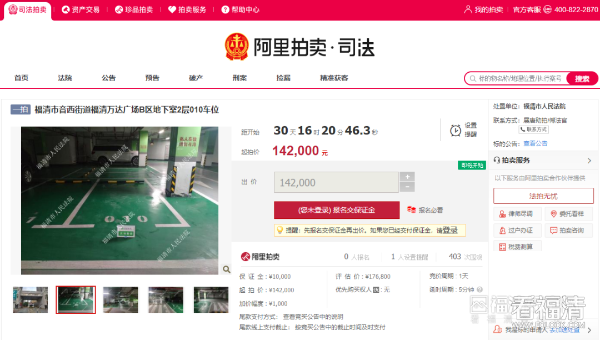Click the 延时周期 help question icon
The height and width of the screenshot is (340, 600).
(x=479, y=289)
